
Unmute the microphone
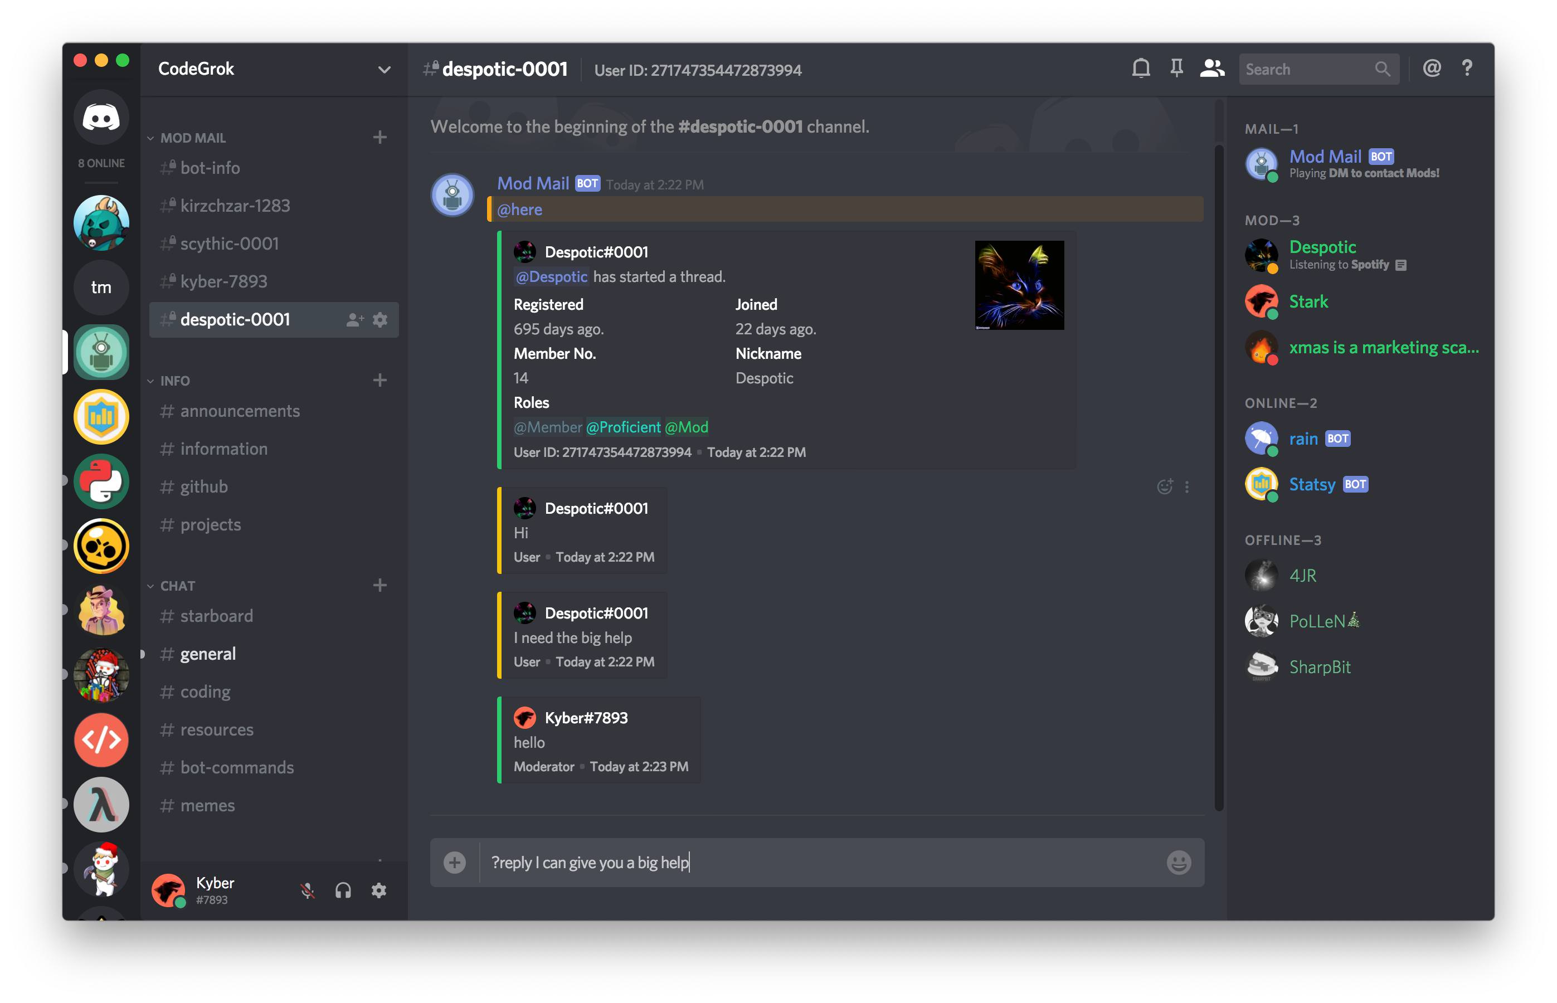tap(308, 890)
